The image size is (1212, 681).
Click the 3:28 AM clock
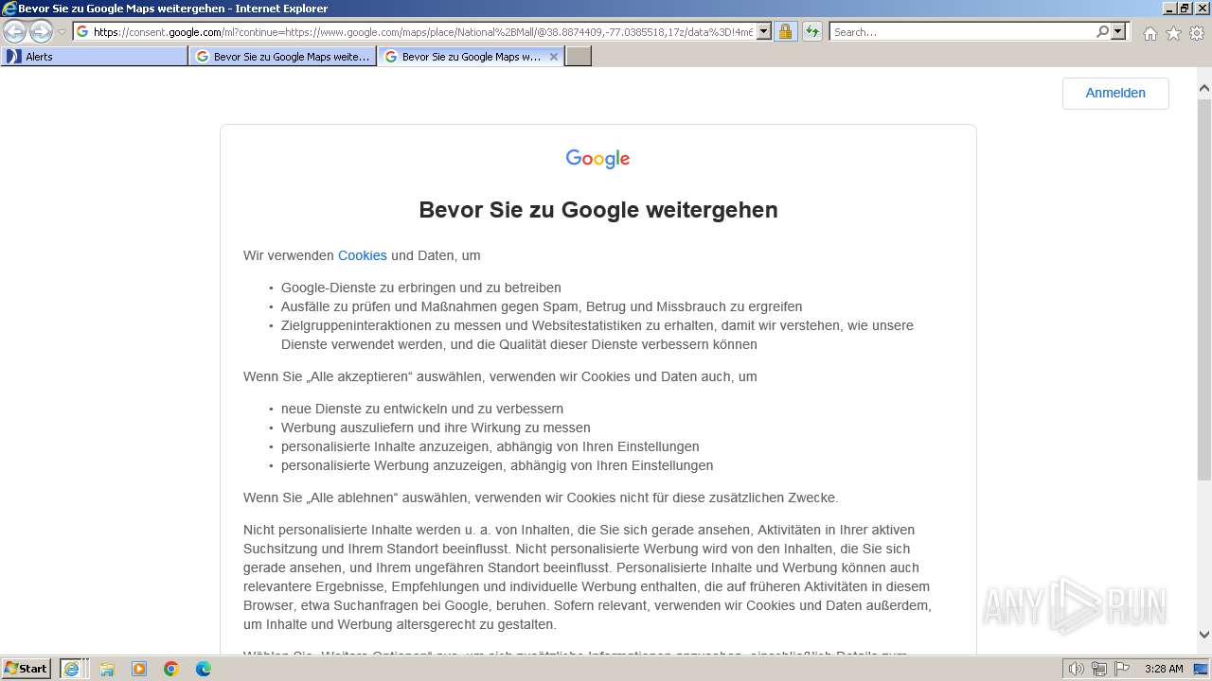point(1164,669)
